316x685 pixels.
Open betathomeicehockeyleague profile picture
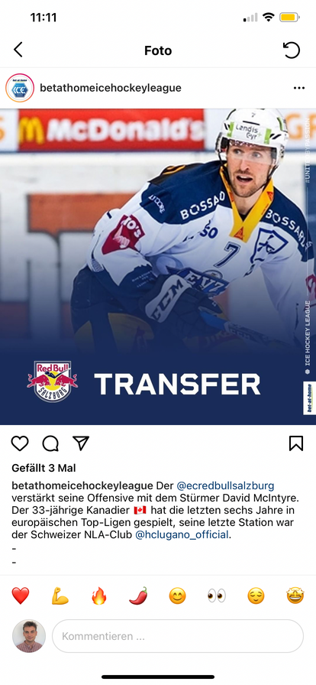(x=20, y=88)
